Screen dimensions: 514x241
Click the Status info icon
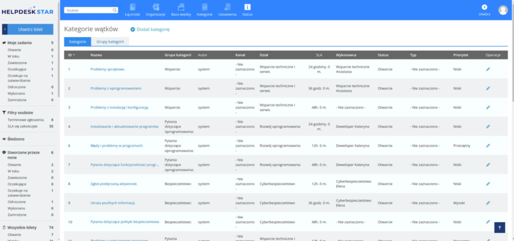[247, 7]
